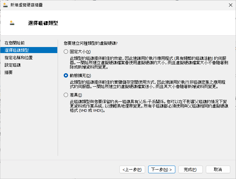Image resolution: width=236 pixels, height=179 pixels.
Task: Click the 上一步 button
Action: pos(132,170)
